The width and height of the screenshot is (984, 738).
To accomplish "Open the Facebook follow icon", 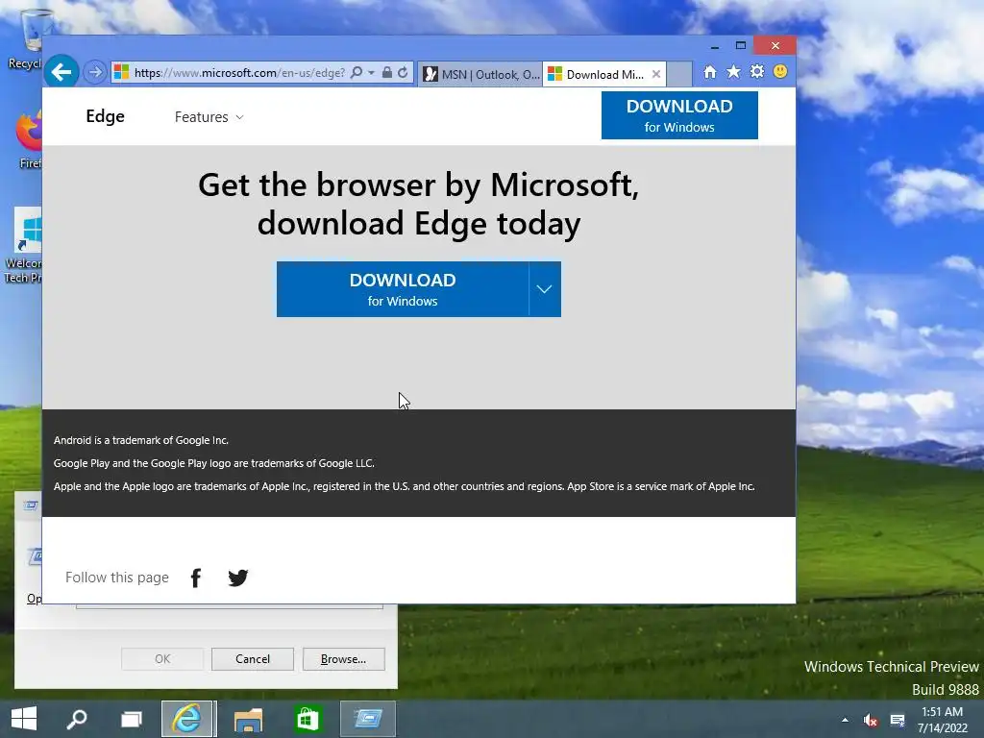I will tap(196, 578).
